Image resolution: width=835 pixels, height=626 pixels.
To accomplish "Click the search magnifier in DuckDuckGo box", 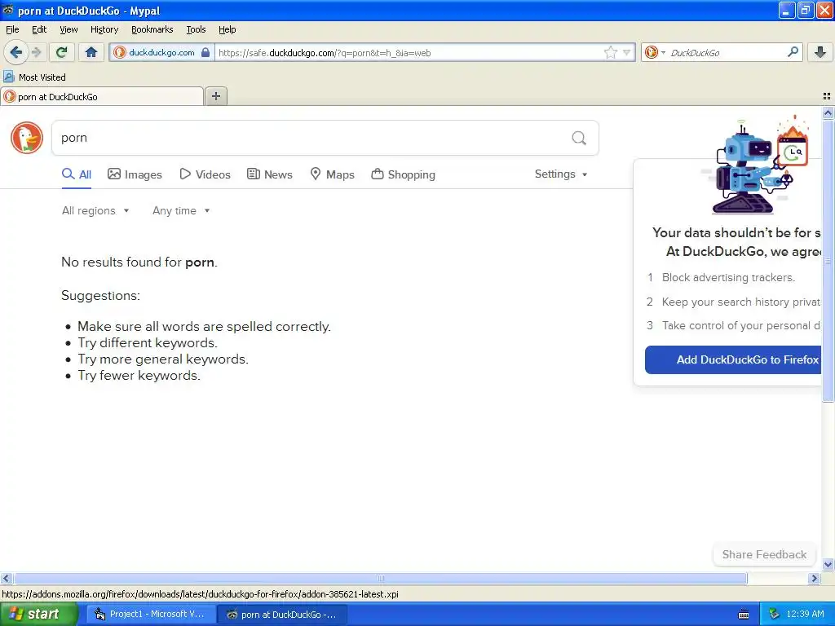I will pos(579,138).
